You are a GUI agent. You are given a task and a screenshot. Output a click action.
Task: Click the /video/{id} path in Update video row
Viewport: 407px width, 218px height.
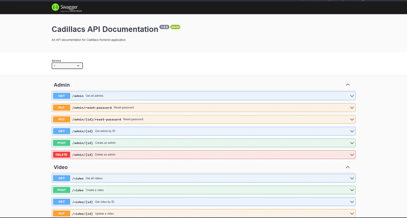(83, 214)
